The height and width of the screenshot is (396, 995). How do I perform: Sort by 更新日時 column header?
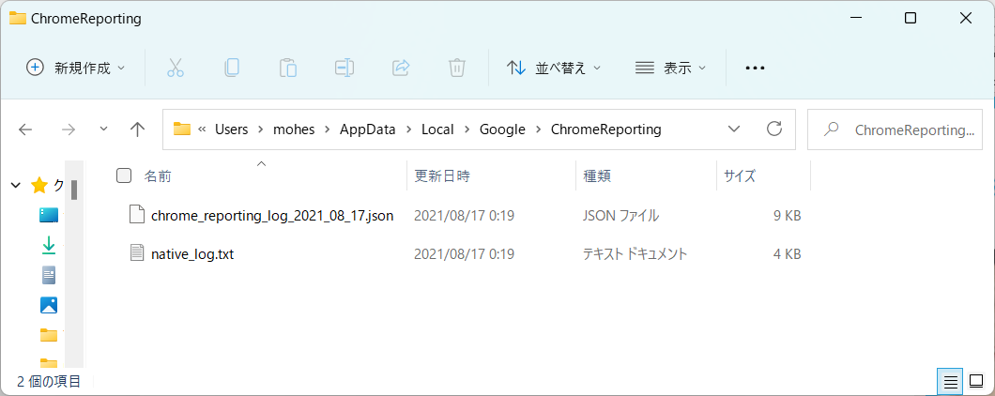click(442, 175)
